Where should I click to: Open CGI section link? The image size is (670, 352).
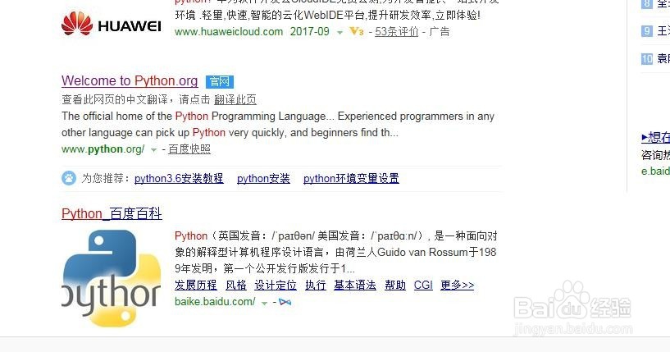(423, 285)
